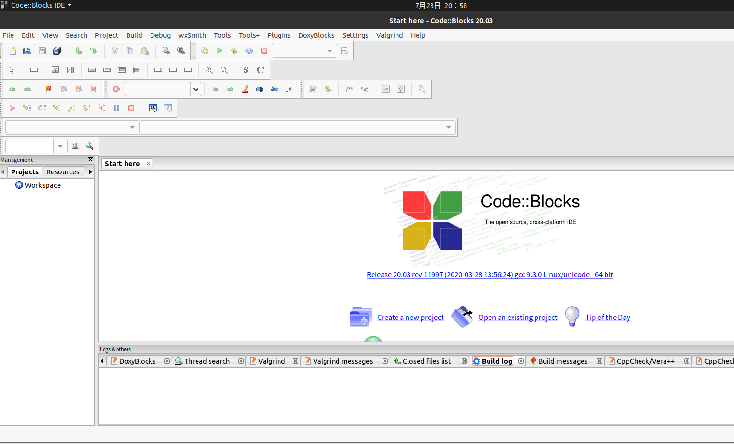
Task: Open the Valgrind menu
Action: point(390,35)
